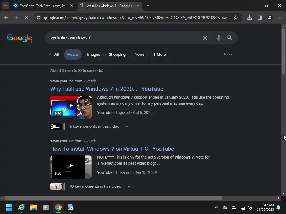Open File Explorer from taskbar
Viewport: 286px width, 214px height.
(34, 207)
